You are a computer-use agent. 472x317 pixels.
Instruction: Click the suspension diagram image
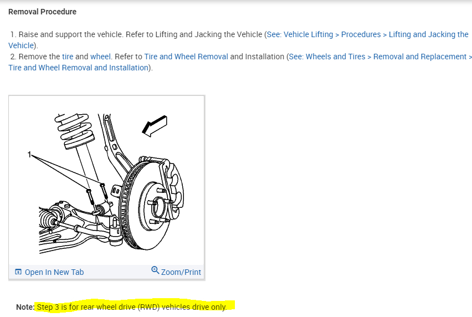pos(106,182)
